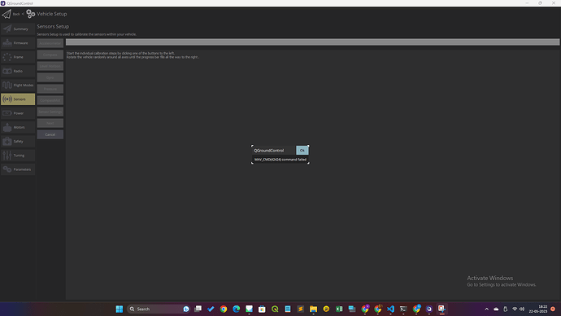Open Sensor Settings button

pyautogui.click(x=50, y=112)
